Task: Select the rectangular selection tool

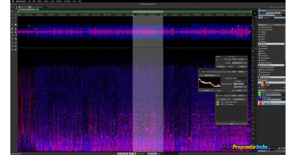Action: pos(12,14)
